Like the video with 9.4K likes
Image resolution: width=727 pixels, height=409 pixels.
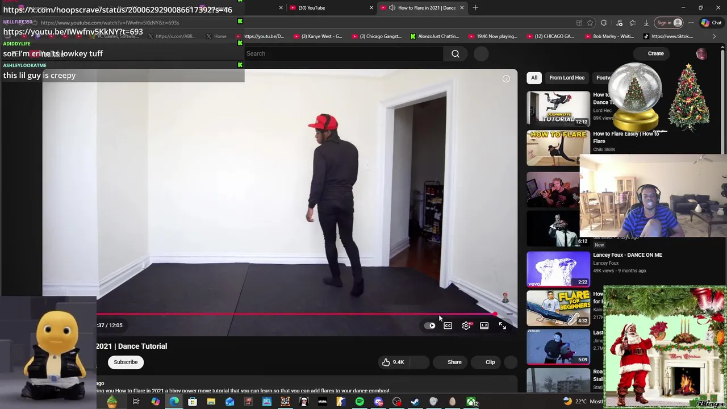tap(392, 362)
